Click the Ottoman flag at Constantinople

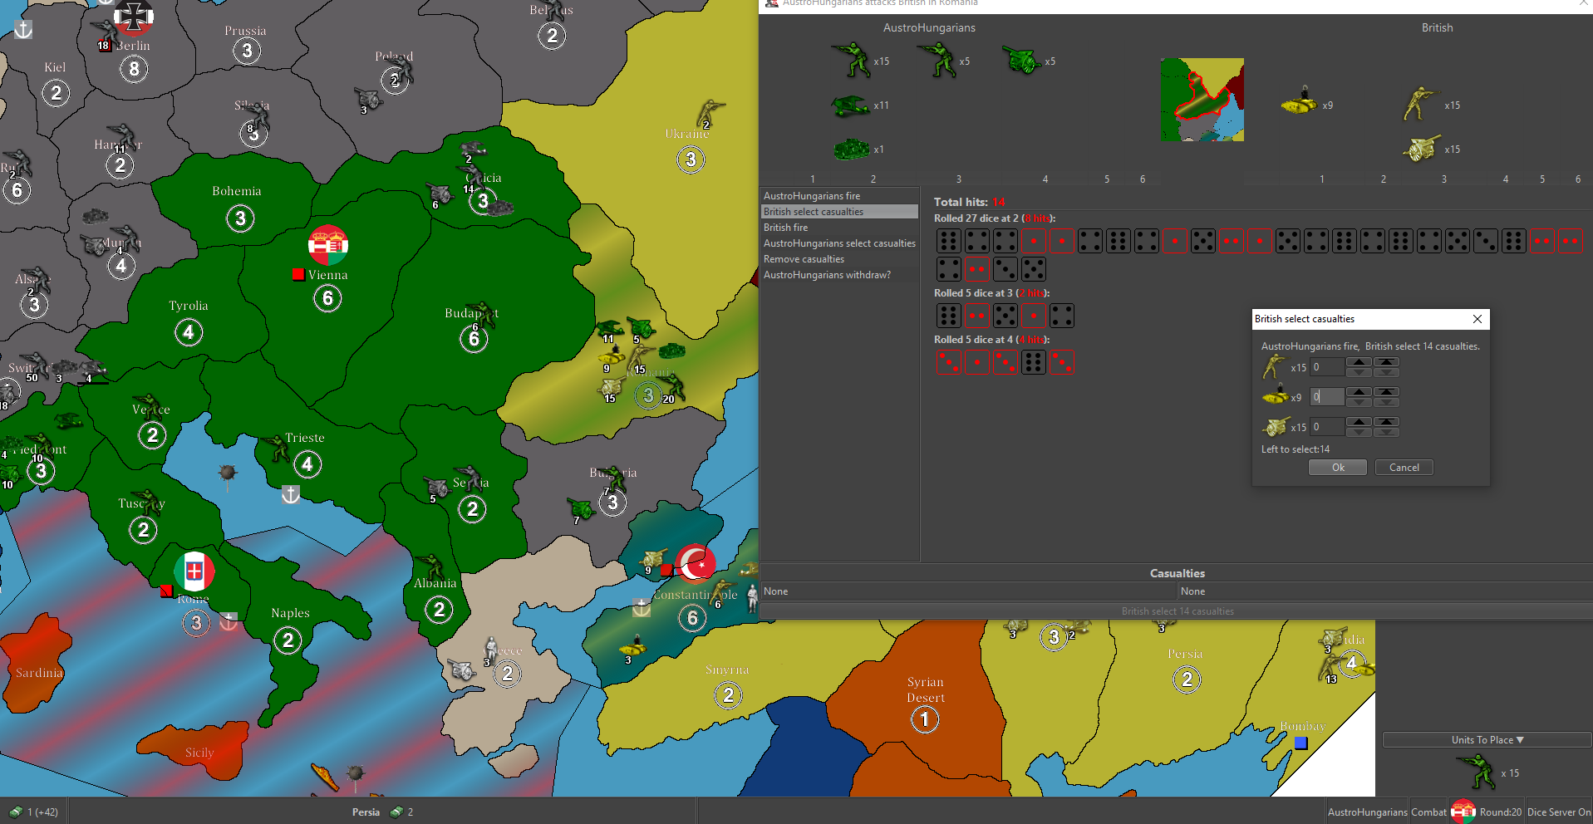(x=696, y=565)
